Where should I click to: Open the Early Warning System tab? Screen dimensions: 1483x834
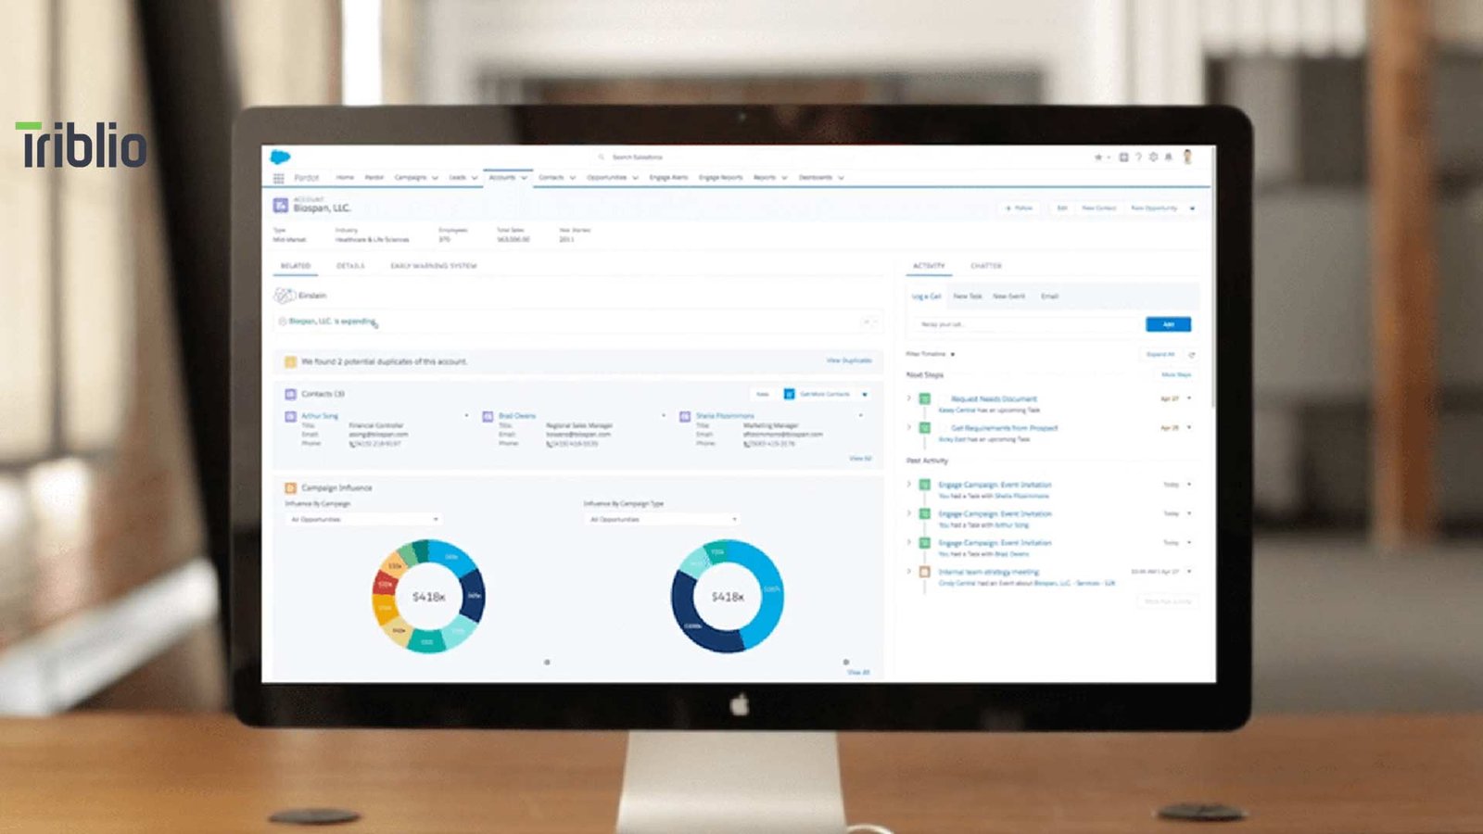[x=433, y=266]
